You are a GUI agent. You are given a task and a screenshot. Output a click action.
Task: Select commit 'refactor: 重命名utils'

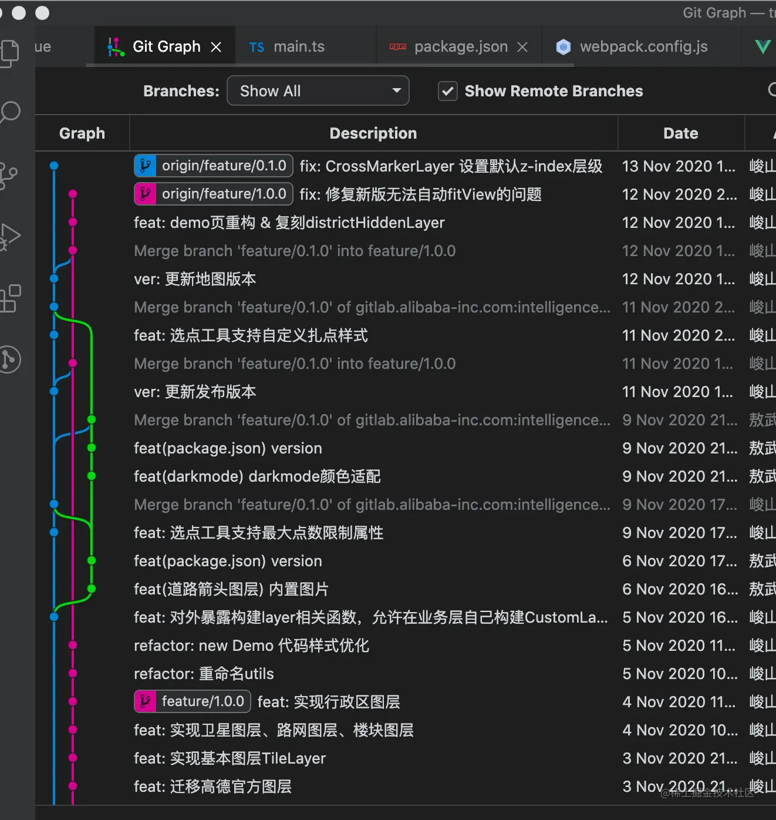204,674
